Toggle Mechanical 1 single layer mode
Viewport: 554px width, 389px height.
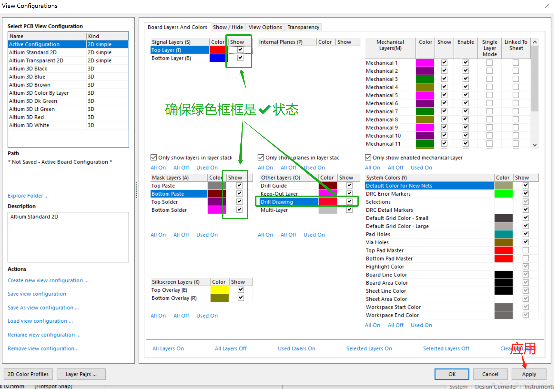(489, 63)
